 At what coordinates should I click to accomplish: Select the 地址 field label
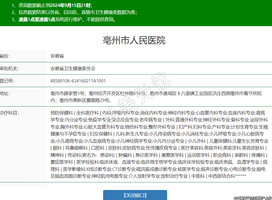click(x=5, y=93)
